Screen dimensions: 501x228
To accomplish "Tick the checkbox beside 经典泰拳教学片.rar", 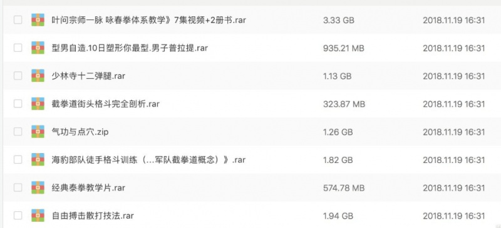I will click(x=18, y=187).
